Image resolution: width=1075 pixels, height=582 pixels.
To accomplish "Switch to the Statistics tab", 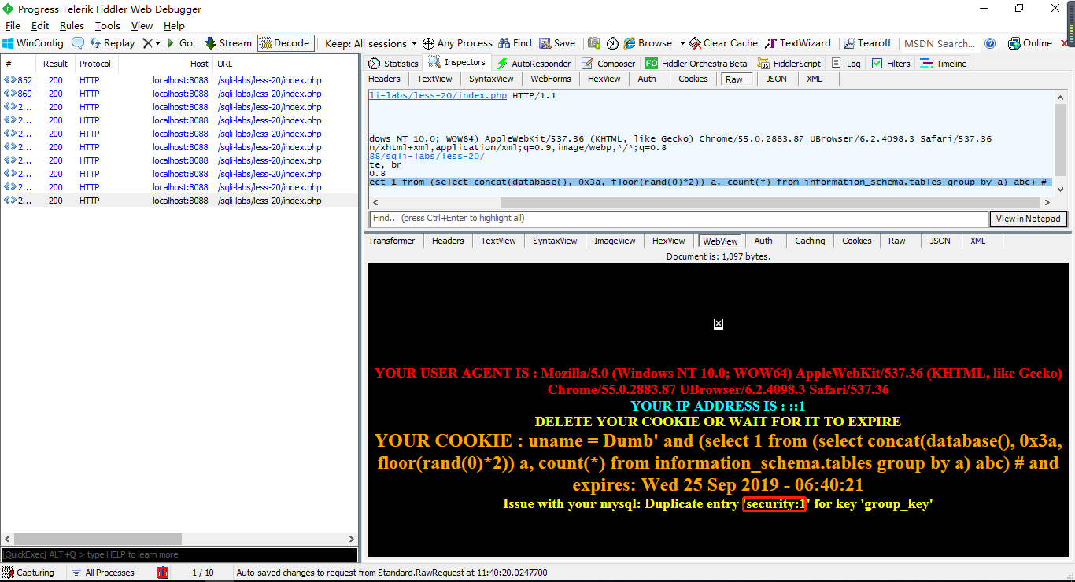I will pyautogui.click(x=394, y=63).
